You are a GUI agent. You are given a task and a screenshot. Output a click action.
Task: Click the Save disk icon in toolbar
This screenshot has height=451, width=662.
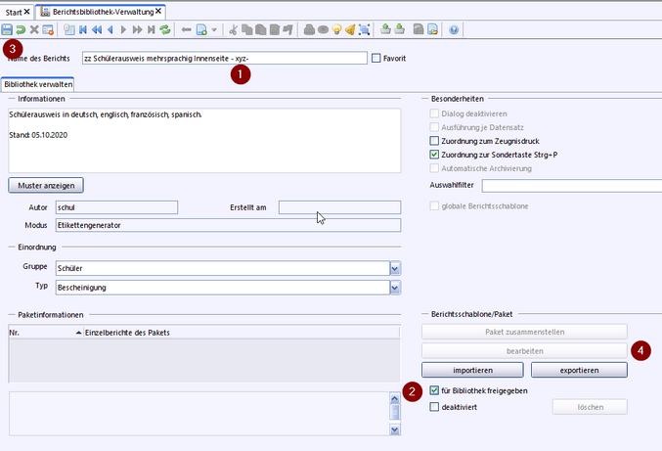coord(8,30)
